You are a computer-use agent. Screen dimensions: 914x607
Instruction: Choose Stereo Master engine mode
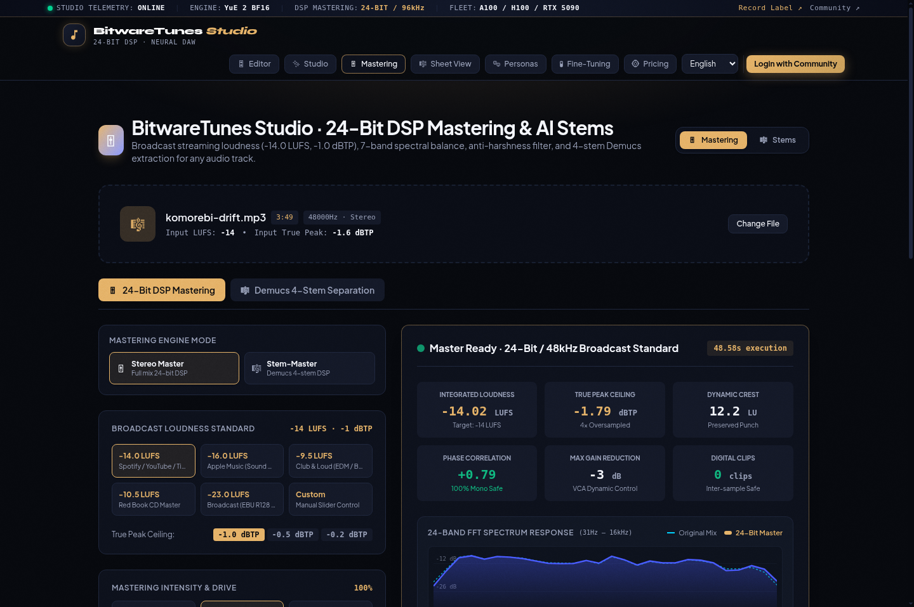[174, 368]
